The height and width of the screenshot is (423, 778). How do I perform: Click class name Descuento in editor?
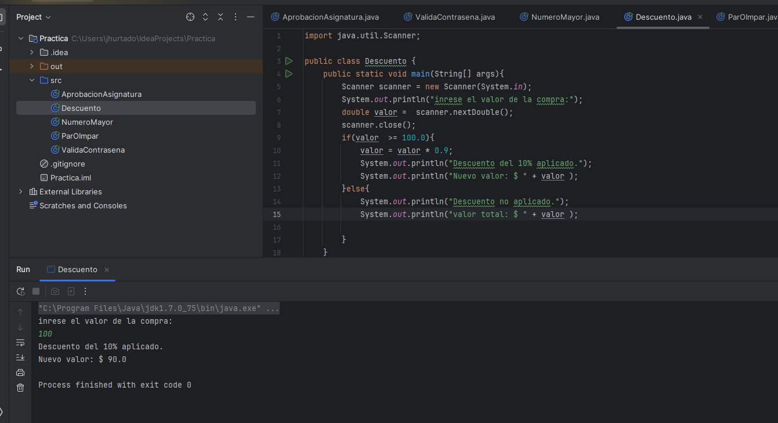click(x=386, y=61)
